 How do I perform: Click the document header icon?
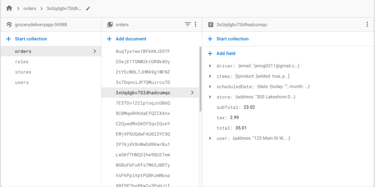[x=210, y=24]
